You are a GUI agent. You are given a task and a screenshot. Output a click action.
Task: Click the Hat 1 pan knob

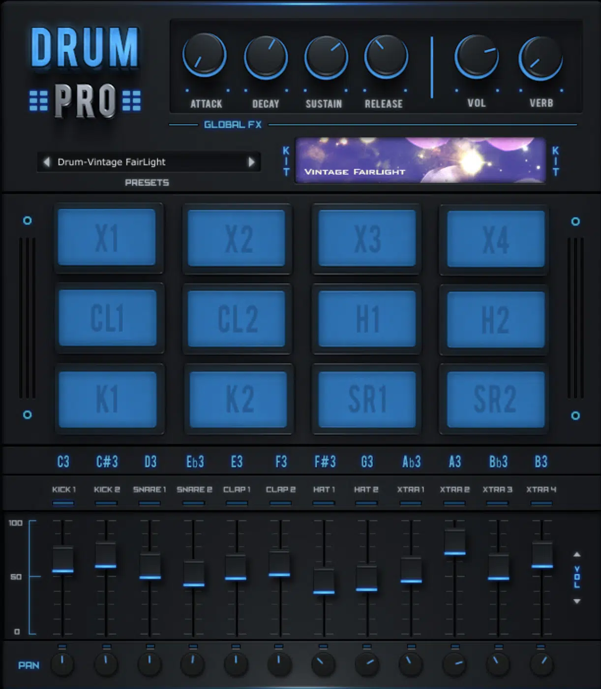click(x=323, y=664)
